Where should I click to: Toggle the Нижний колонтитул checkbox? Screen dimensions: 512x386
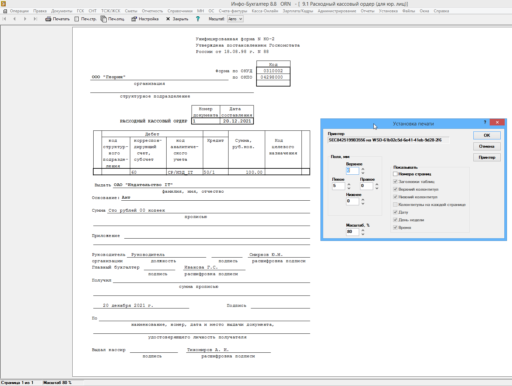pos(395,197)
